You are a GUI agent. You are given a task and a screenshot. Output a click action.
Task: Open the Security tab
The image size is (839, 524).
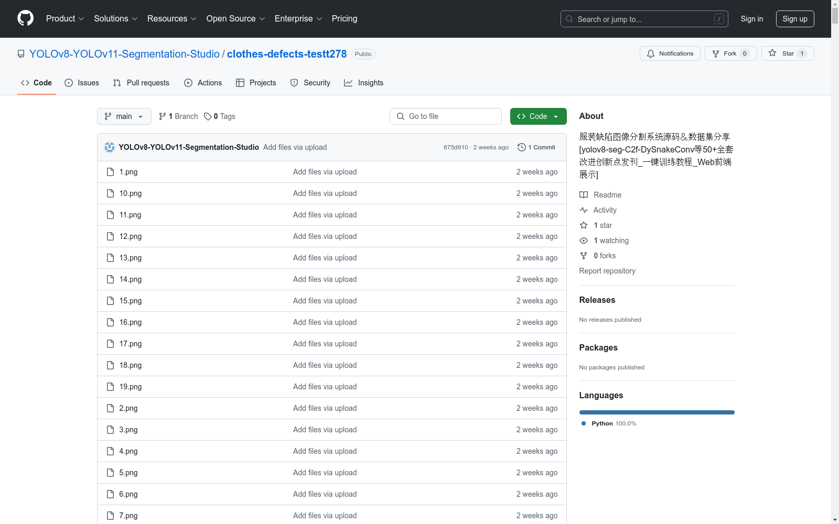(x=310, y=83)
